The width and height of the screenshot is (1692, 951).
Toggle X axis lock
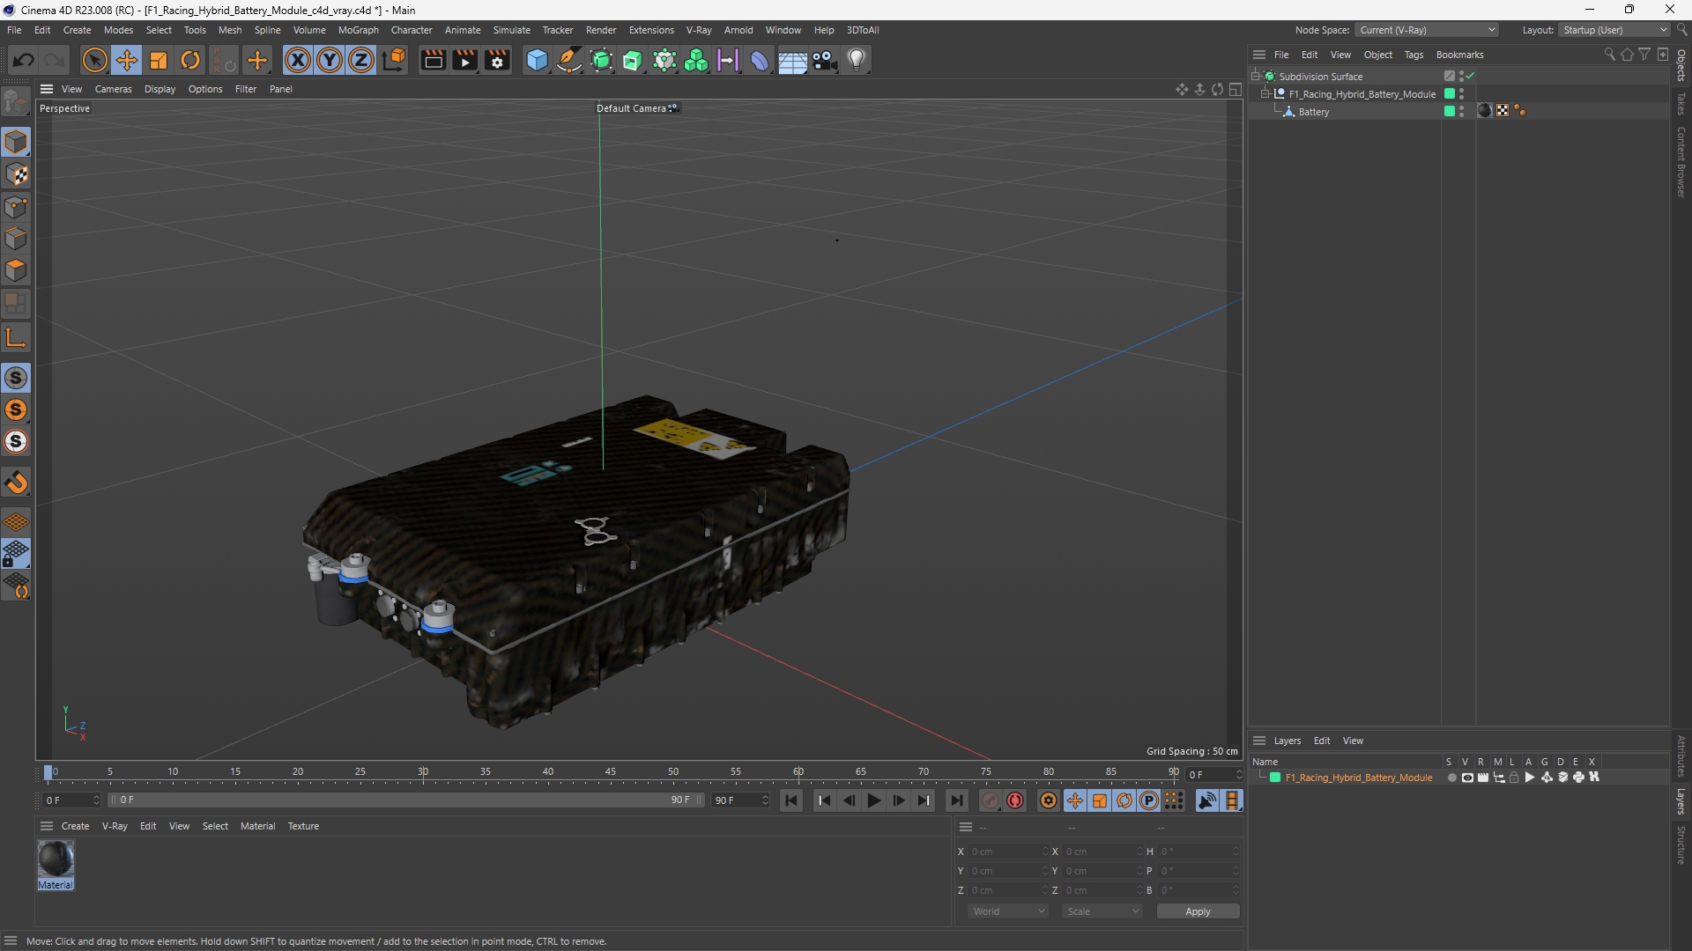coord(298,60)
